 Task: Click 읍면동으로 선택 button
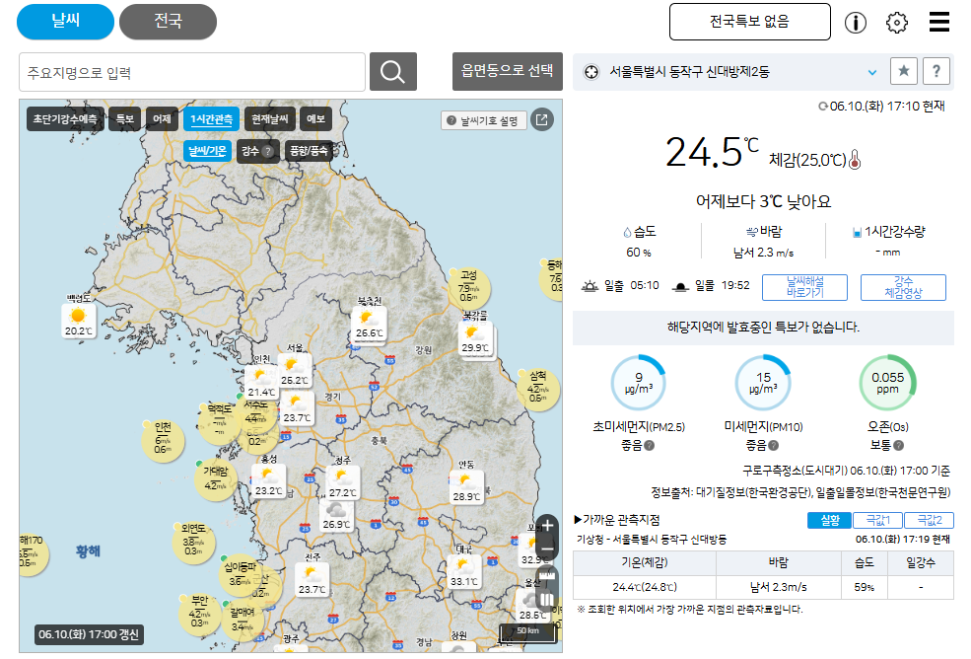pyautogui.click(x=507, y=71)
